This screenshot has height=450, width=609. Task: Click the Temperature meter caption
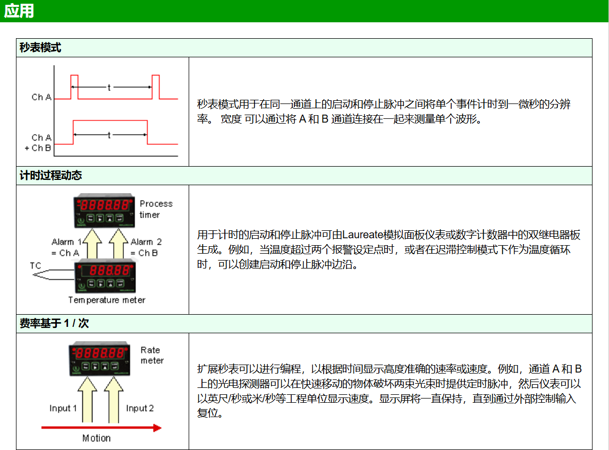click(107, 300)
